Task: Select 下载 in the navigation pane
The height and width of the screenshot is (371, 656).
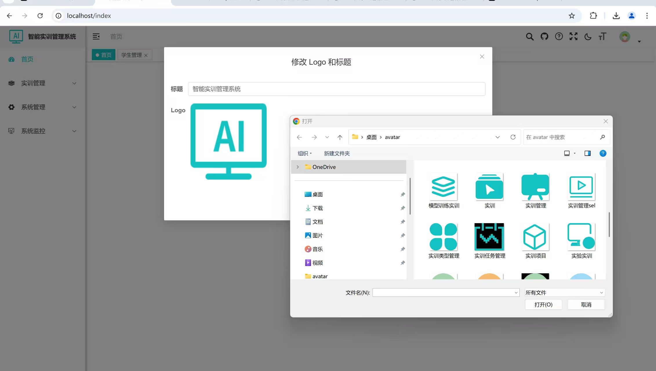Action: [317, 208]
